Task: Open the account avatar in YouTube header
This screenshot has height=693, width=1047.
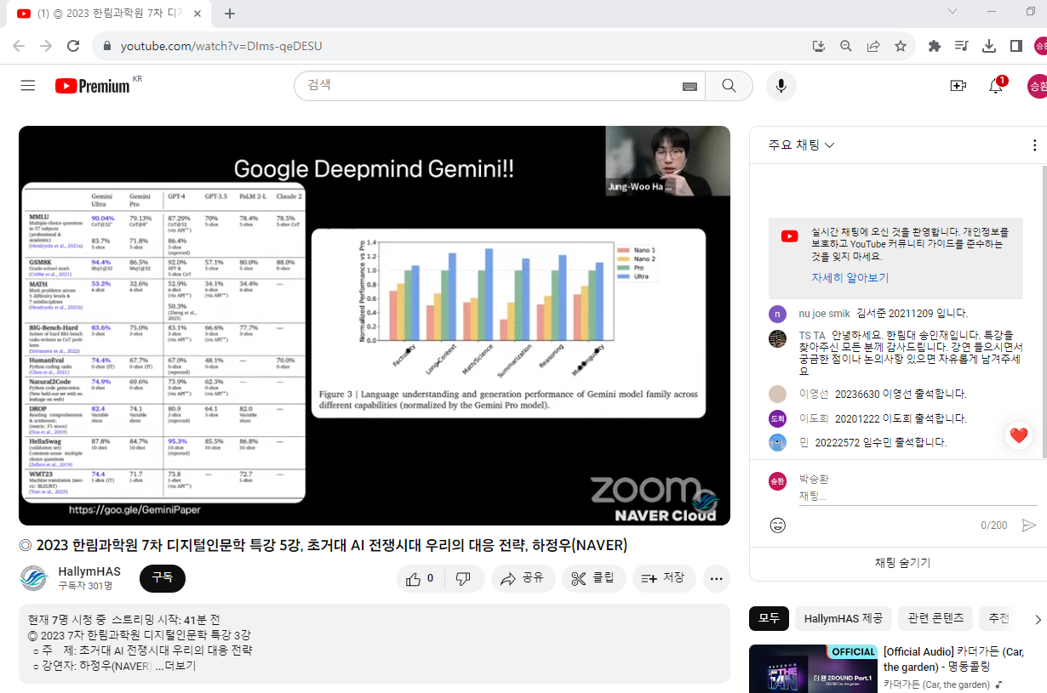Action: click(1038, 86)
